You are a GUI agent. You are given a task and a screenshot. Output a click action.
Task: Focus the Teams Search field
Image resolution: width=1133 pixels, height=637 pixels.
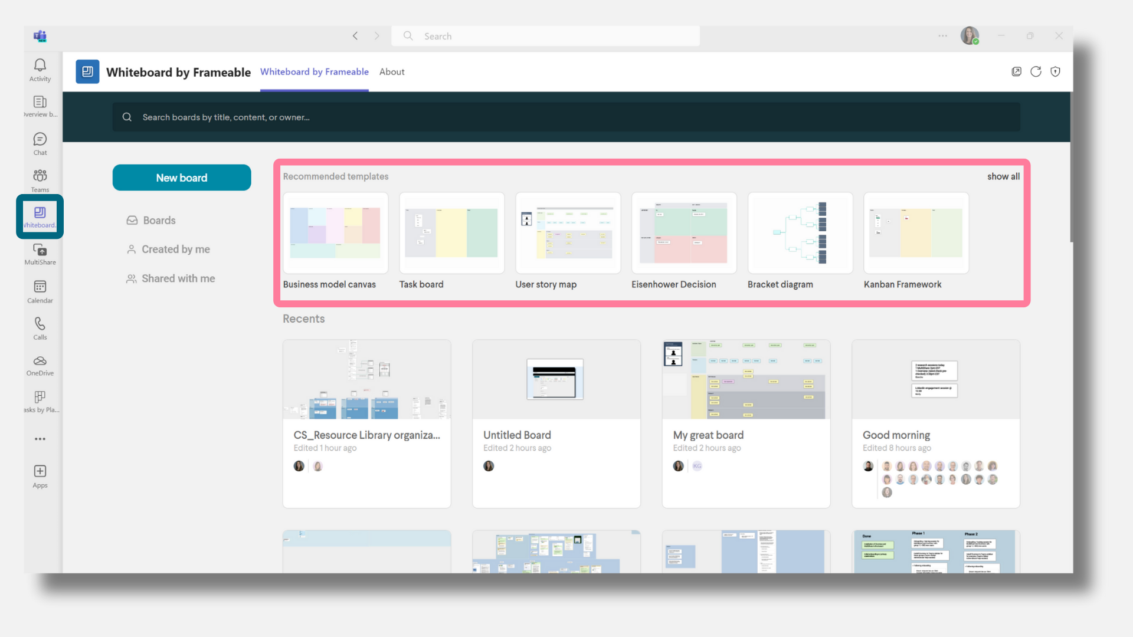point(546,36)
